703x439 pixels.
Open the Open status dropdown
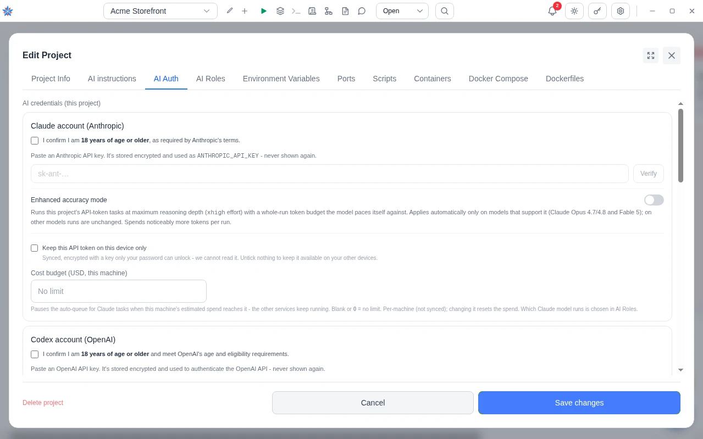click(x=402, y=11)
